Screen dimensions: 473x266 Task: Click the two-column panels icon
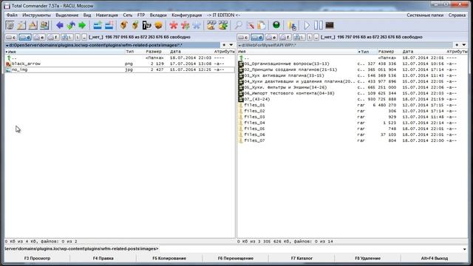click(319, 25)
